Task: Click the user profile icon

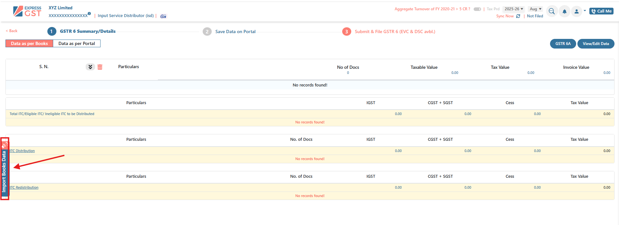Action: click(576, 12)
